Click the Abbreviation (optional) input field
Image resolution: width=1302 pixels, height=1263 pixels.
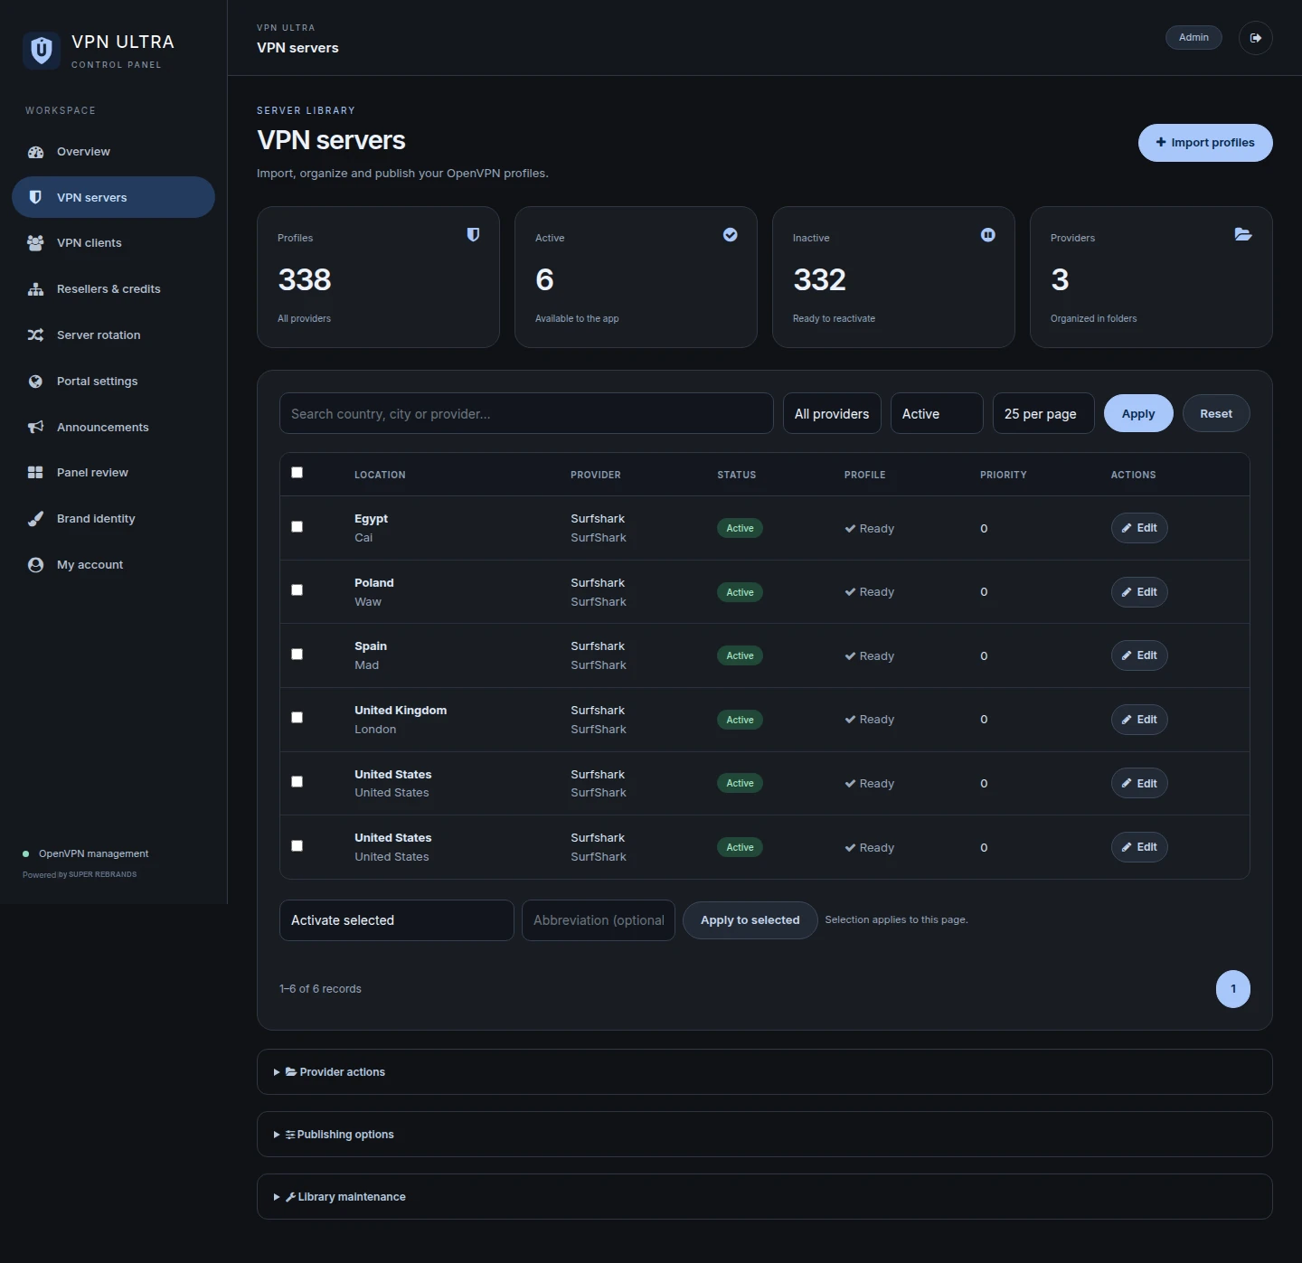(599, 920)
